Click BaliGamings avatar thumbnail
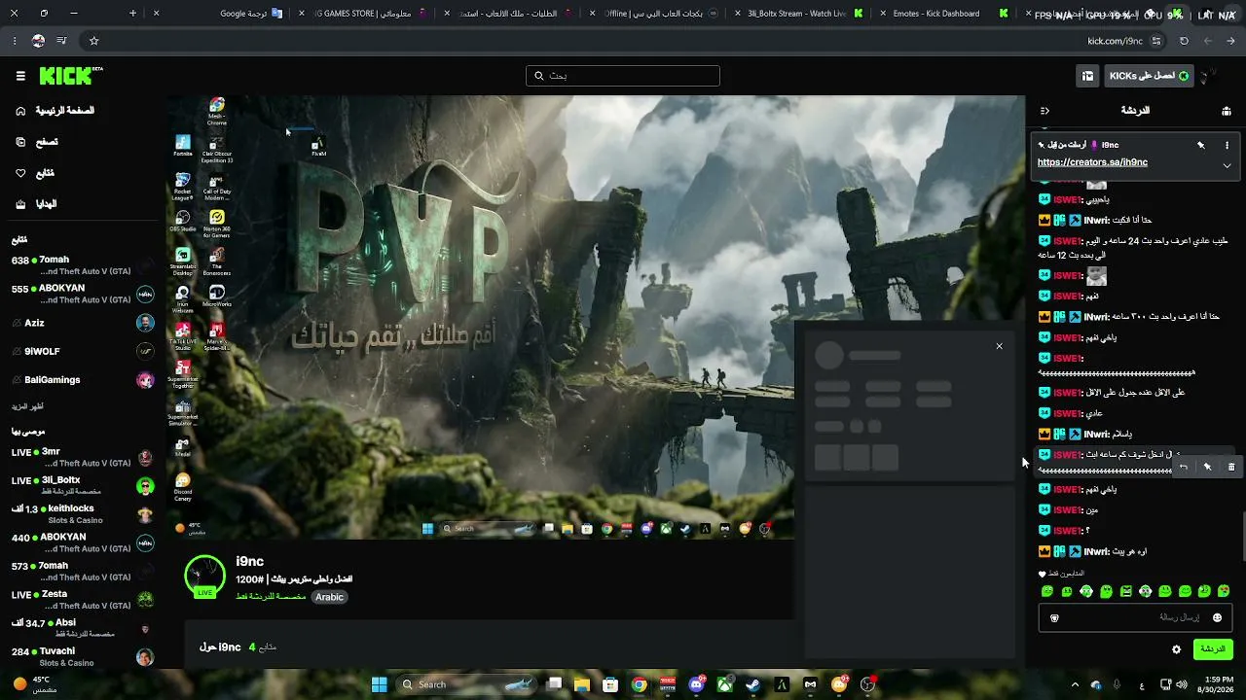Image resolution: width=1246 pixels, height=700 pixels. [145, 379]
